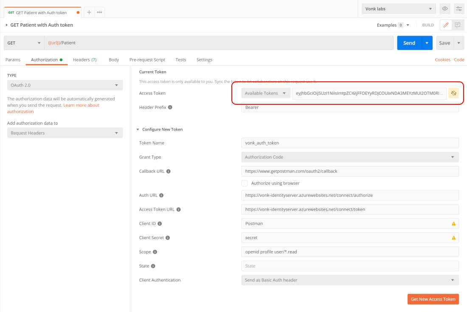Click the Client ID Postman field
467x312 pixels.
(x=350, y=224)
